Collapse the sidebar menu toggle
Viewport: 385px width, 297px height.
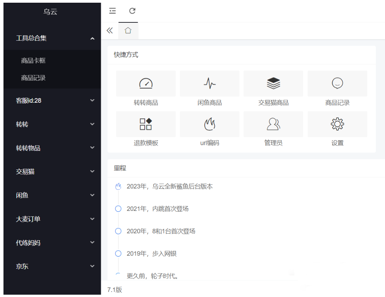coord(112,11)
